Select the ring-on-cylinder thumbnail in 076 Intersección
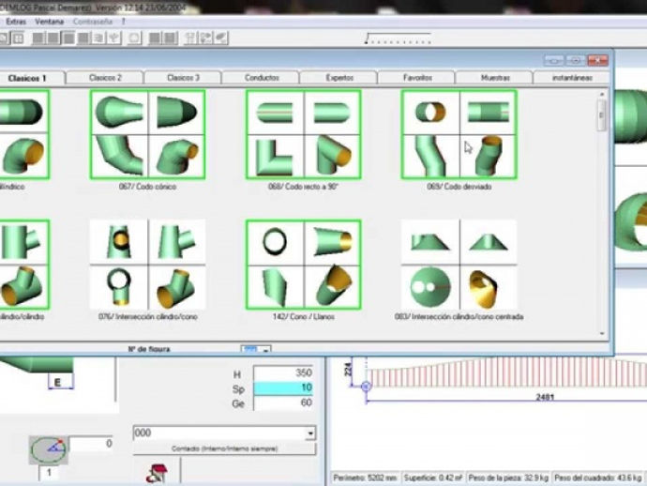 119,287
